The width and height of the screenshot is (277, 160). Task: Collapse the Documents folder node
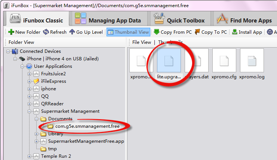[36, 119]
